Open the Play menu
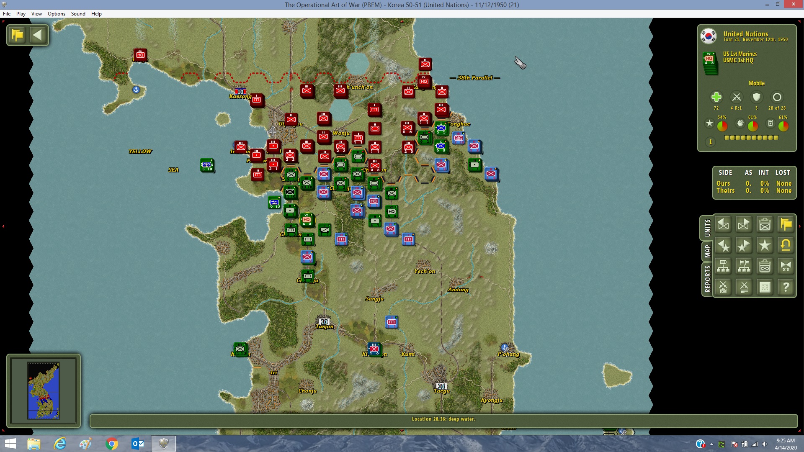This screenshot has height=452, width=804. pyautogui.click(x=21, y=14)
